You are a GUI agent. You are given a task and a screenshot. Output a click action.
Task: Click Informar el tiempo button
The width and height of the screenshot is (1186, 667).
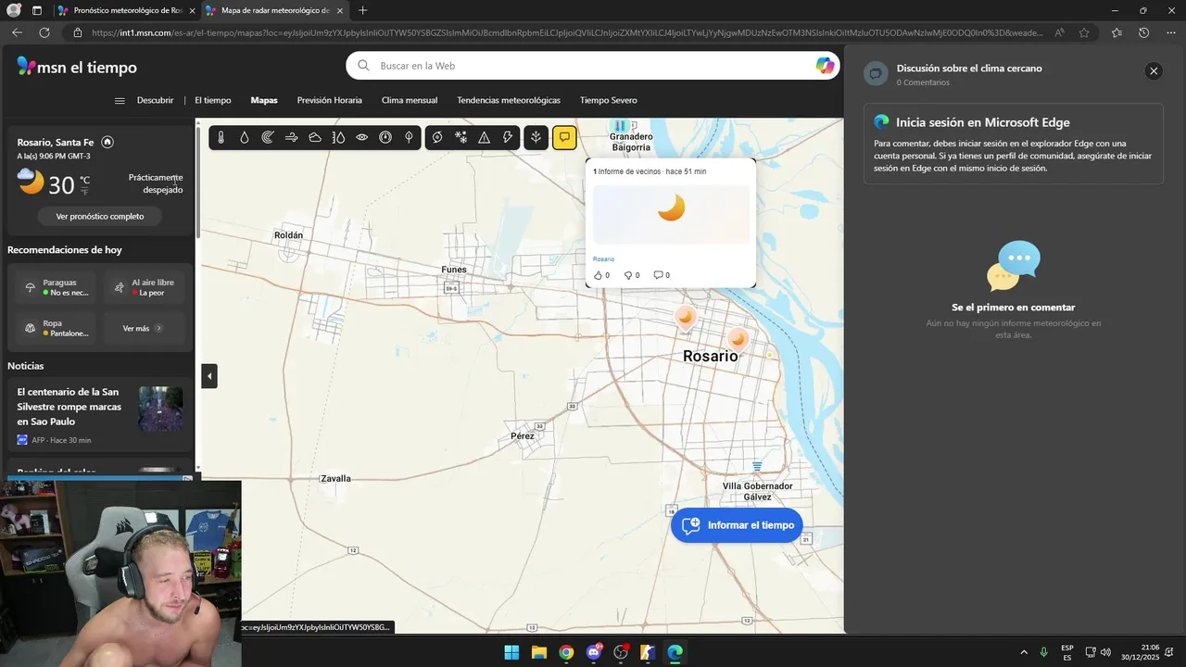[x=737, y=525]
